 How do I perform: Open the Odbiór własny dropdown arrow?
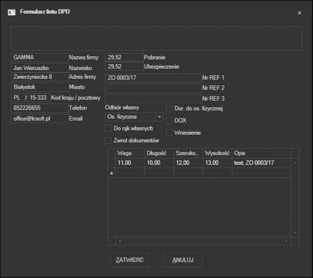(x=159, y=117)
